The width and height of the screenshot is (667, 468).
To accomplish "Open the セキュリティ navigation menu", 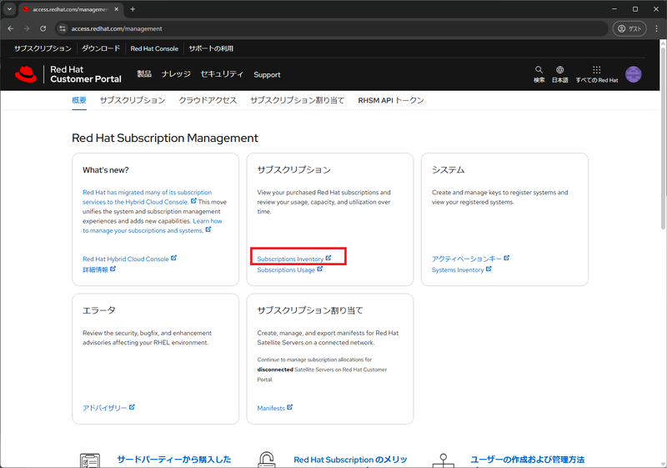I will point(222,74).
